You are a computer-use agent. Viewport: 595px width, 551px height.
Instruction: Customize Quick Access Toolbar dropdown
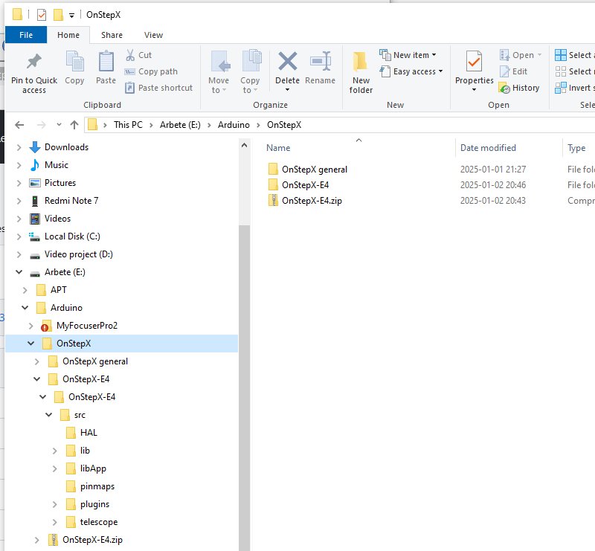[71, 15]
